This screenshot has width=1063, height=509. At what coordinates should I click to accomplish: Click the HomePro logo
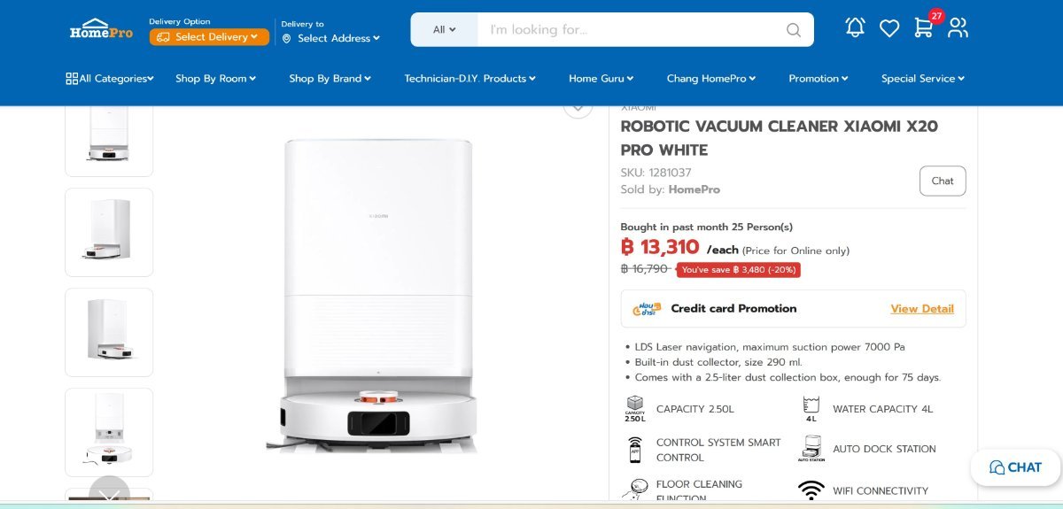pyautogui.click(x=101, y=29)
